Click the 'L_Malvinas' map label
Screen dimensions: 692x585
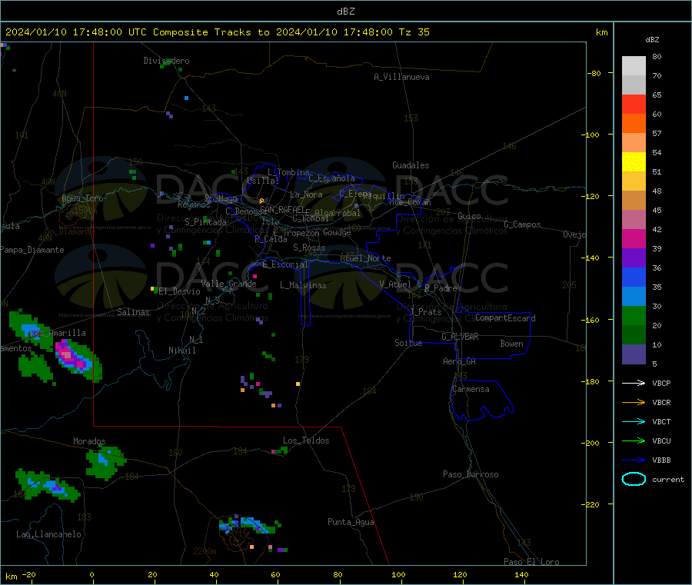[303, 285]
